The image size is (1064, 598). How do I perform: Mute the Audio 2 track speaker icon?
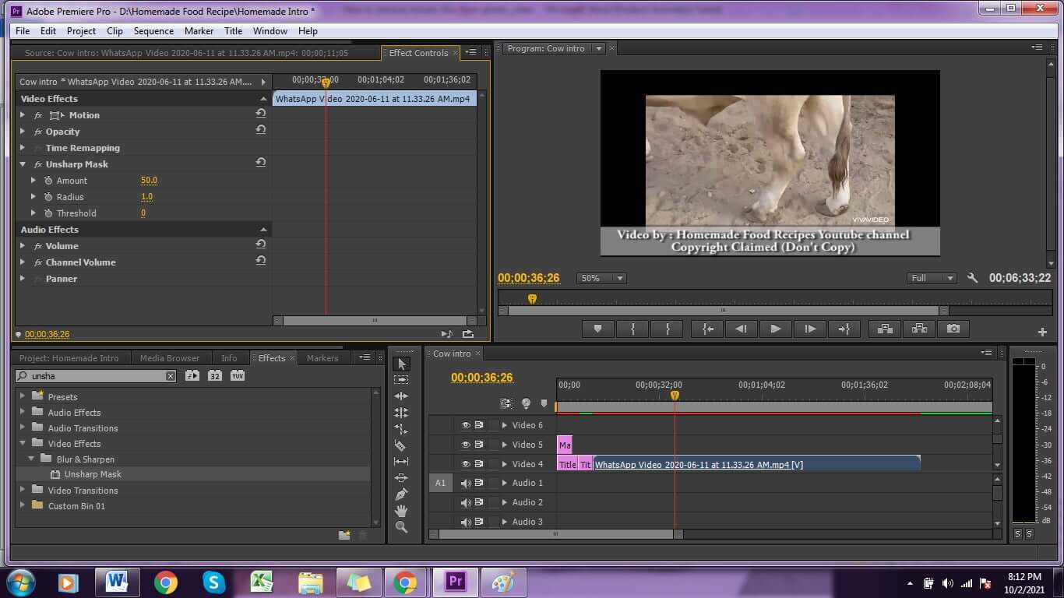click(466, 502)
